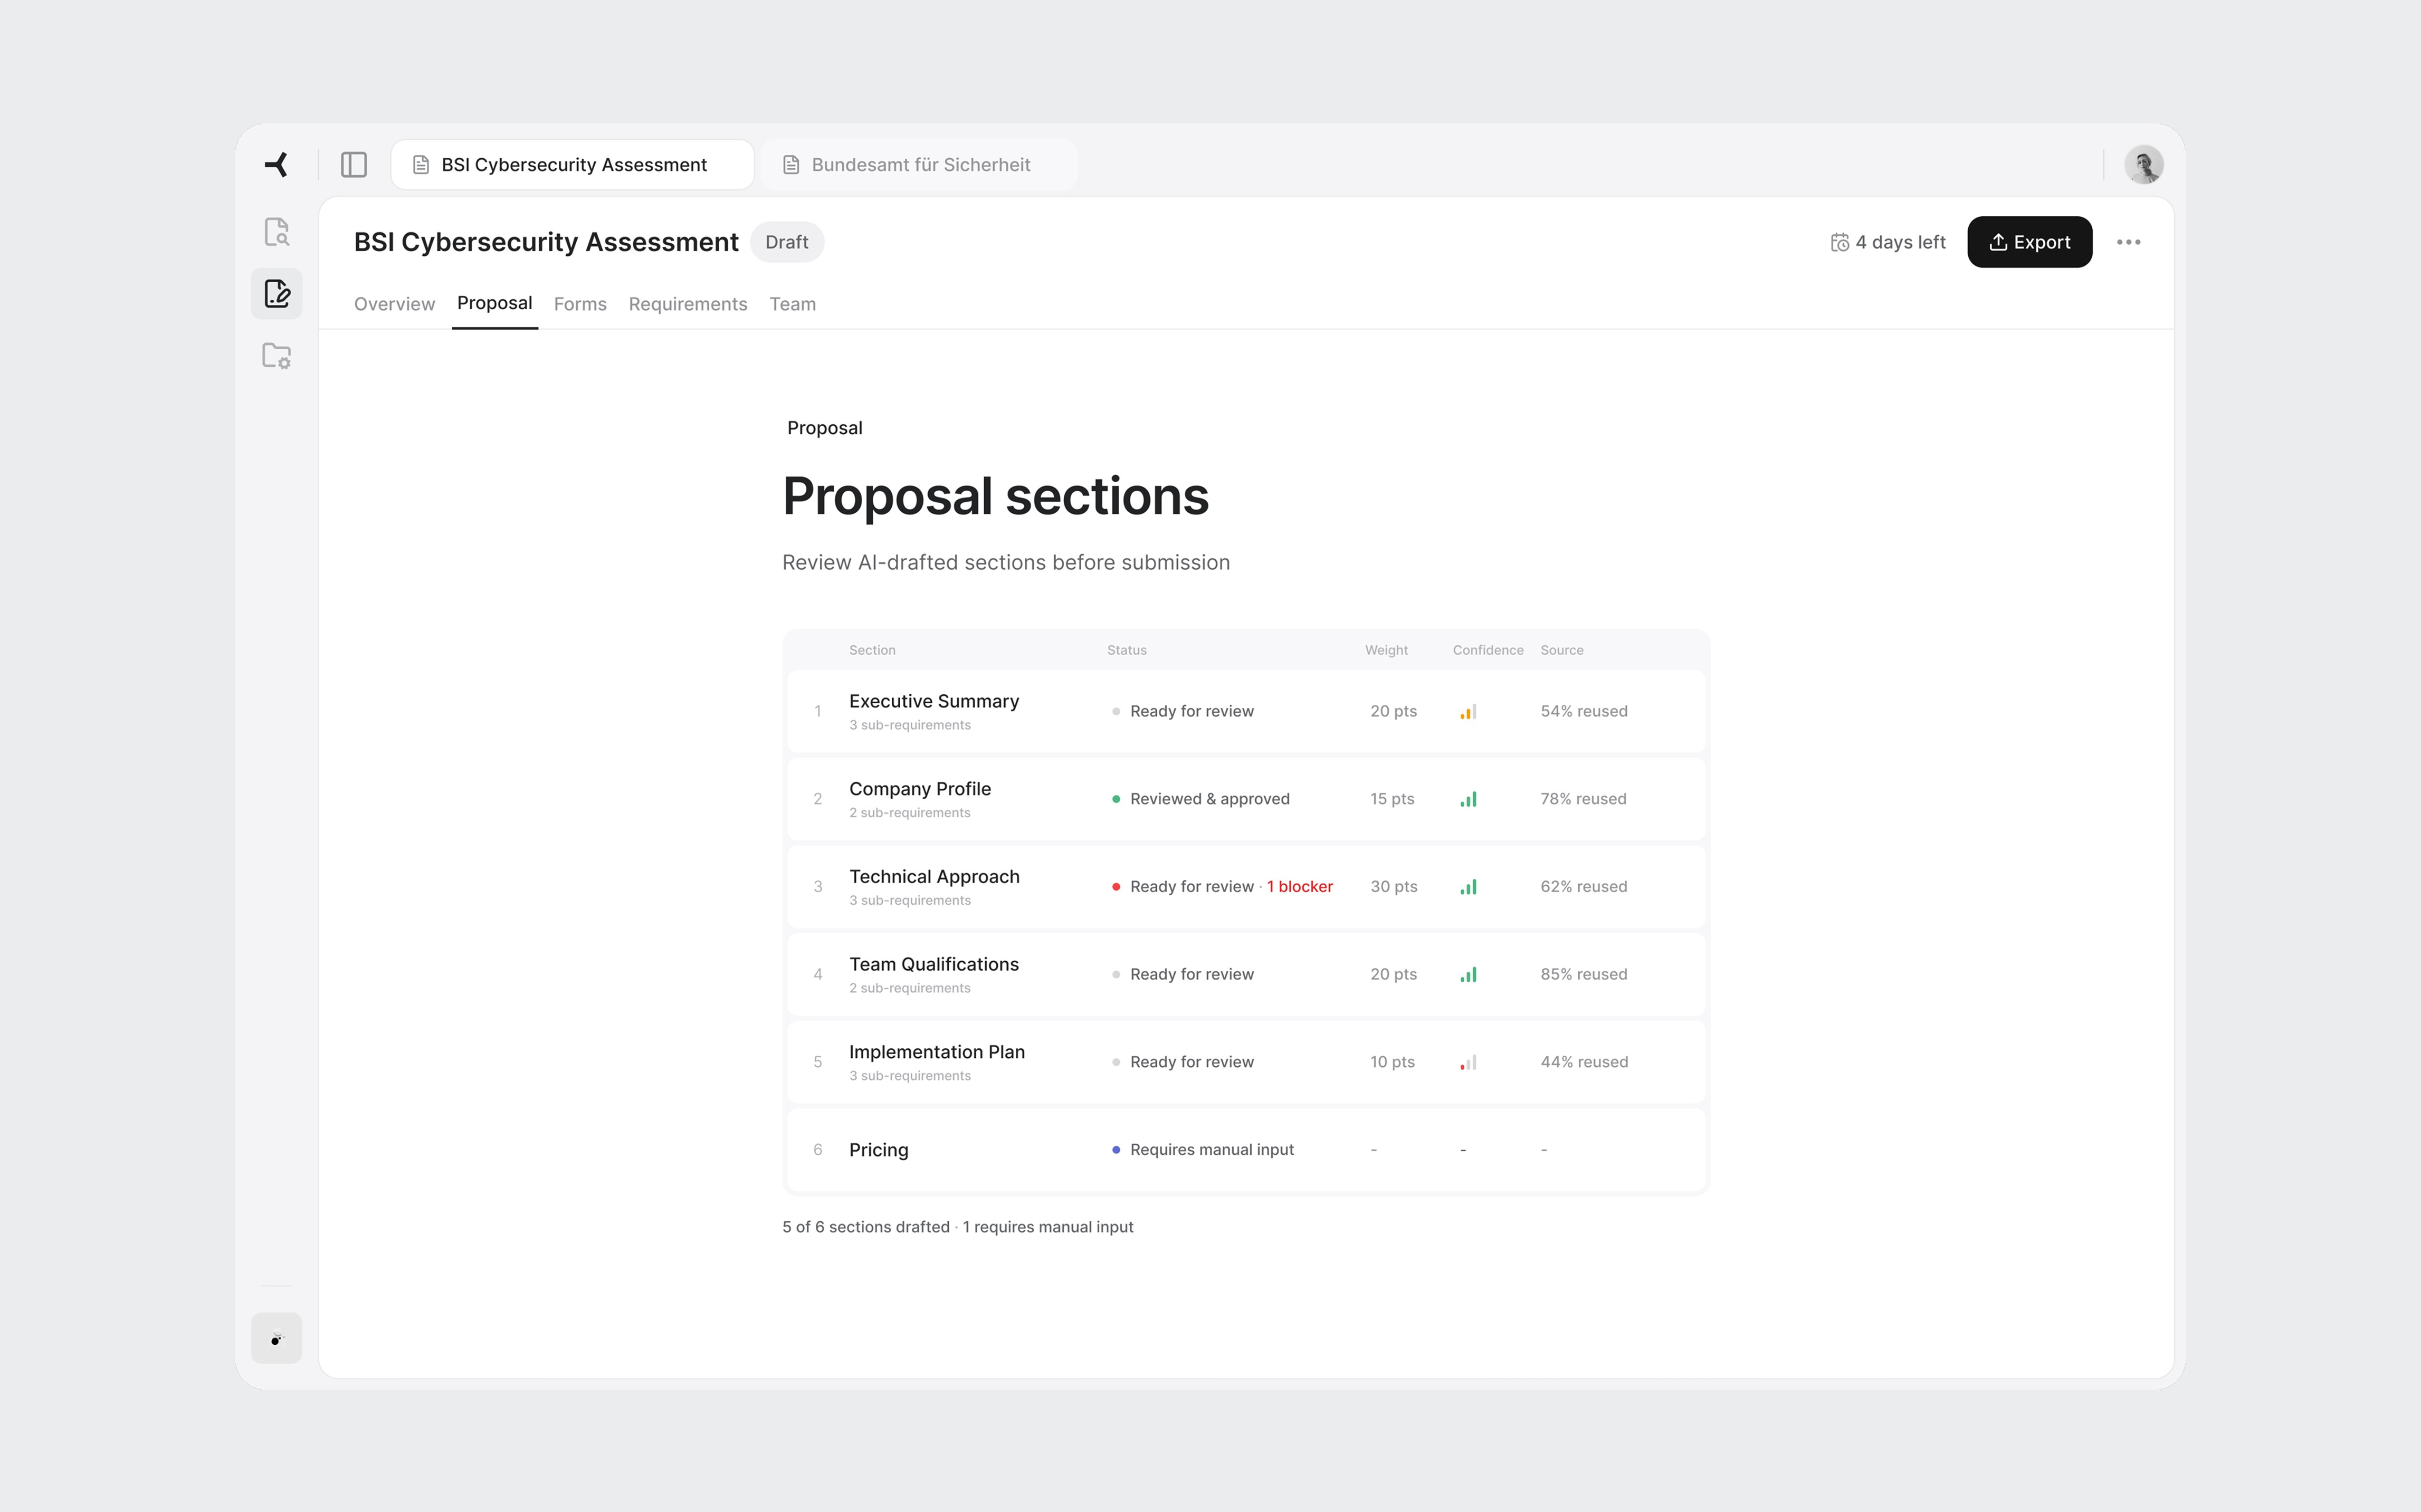
Task: Open the Pricing section row
Action: point(878,1150)
